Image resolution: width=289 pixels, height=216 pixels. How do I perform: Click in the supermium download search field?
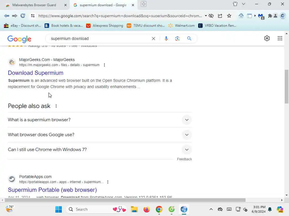[100, 39]
